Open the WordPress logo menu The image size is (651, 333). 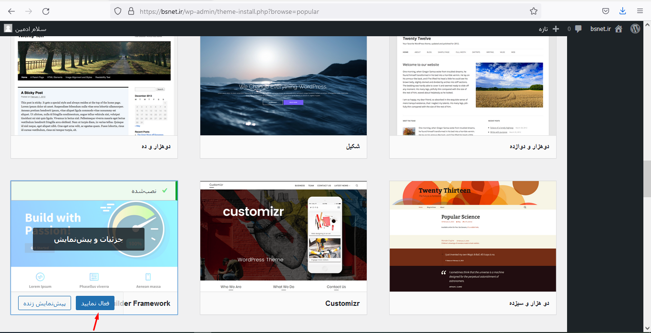635,29
